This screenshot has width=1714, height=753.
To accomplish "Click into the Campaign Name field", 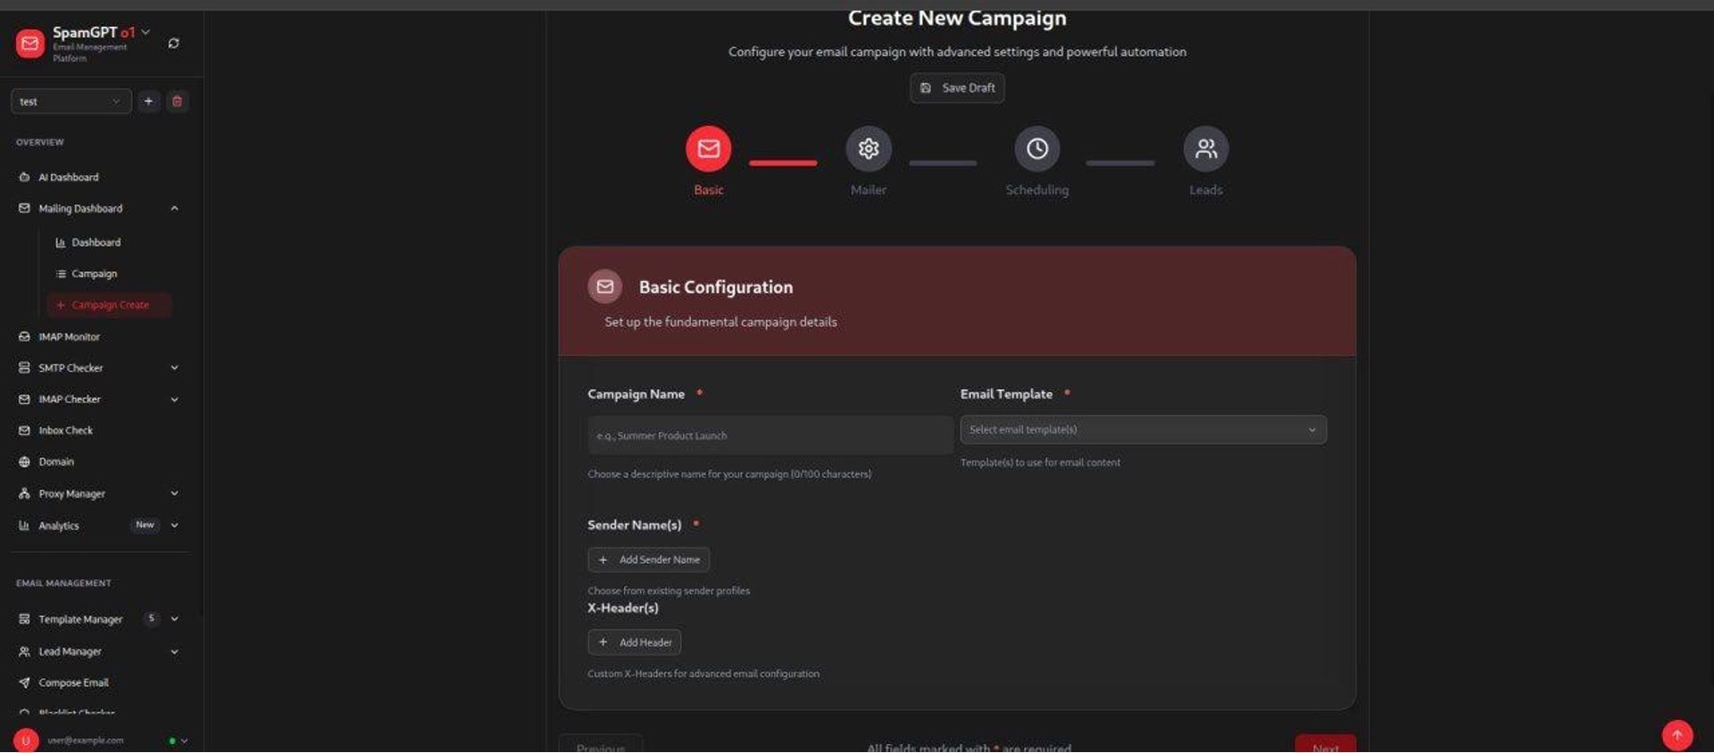I will point(770,436).
